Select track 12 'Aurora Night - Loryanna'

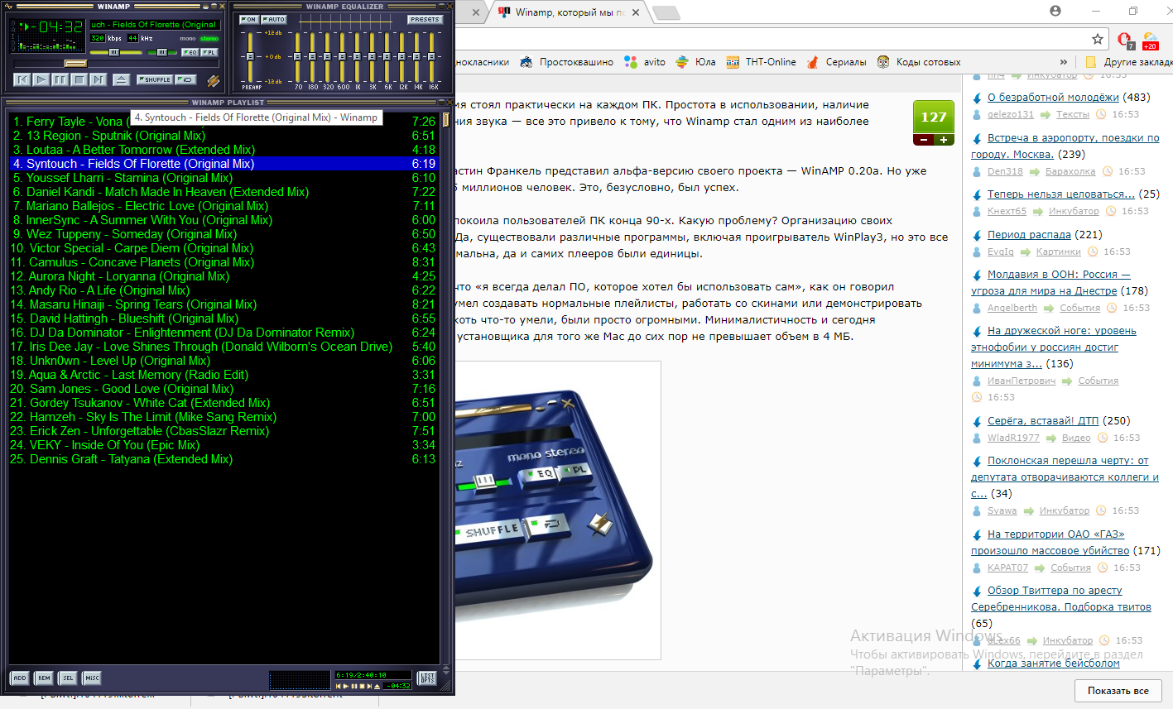[x=223, y=276]
